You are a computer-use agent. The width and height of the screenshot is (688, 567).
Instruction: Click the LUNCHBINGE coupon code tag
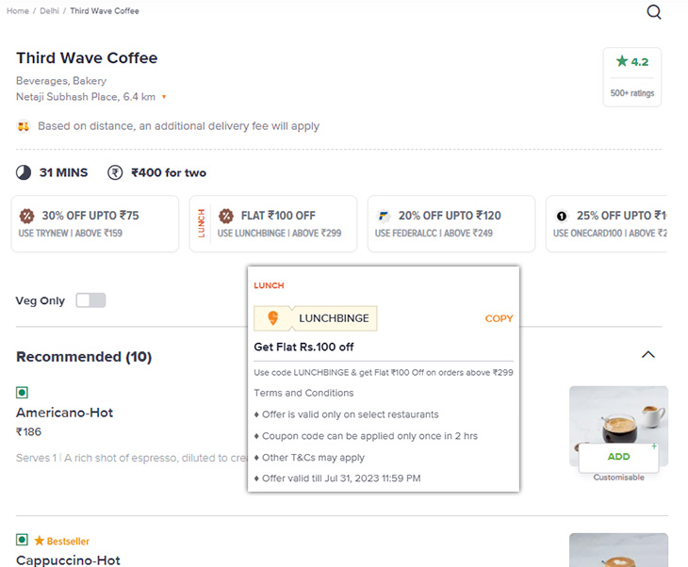click(316, 318)
